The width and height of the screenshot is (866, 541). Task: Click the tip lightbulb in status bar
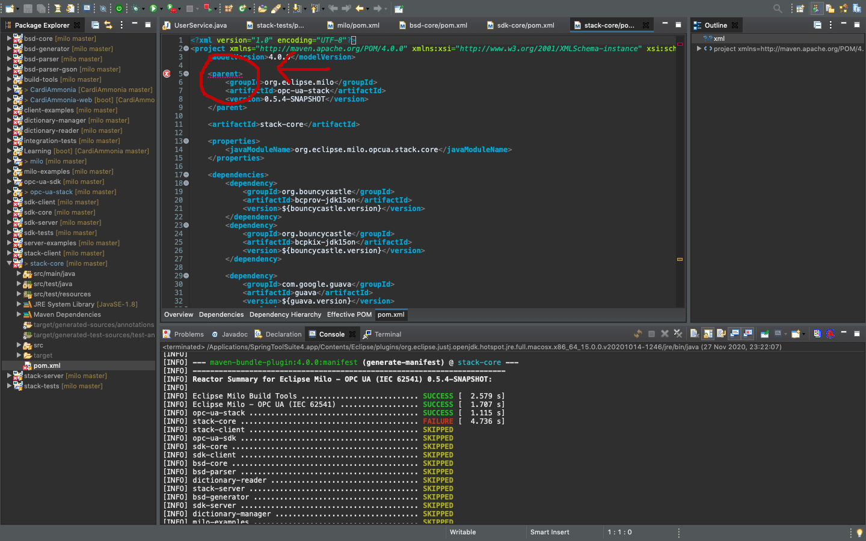point(859,533)
